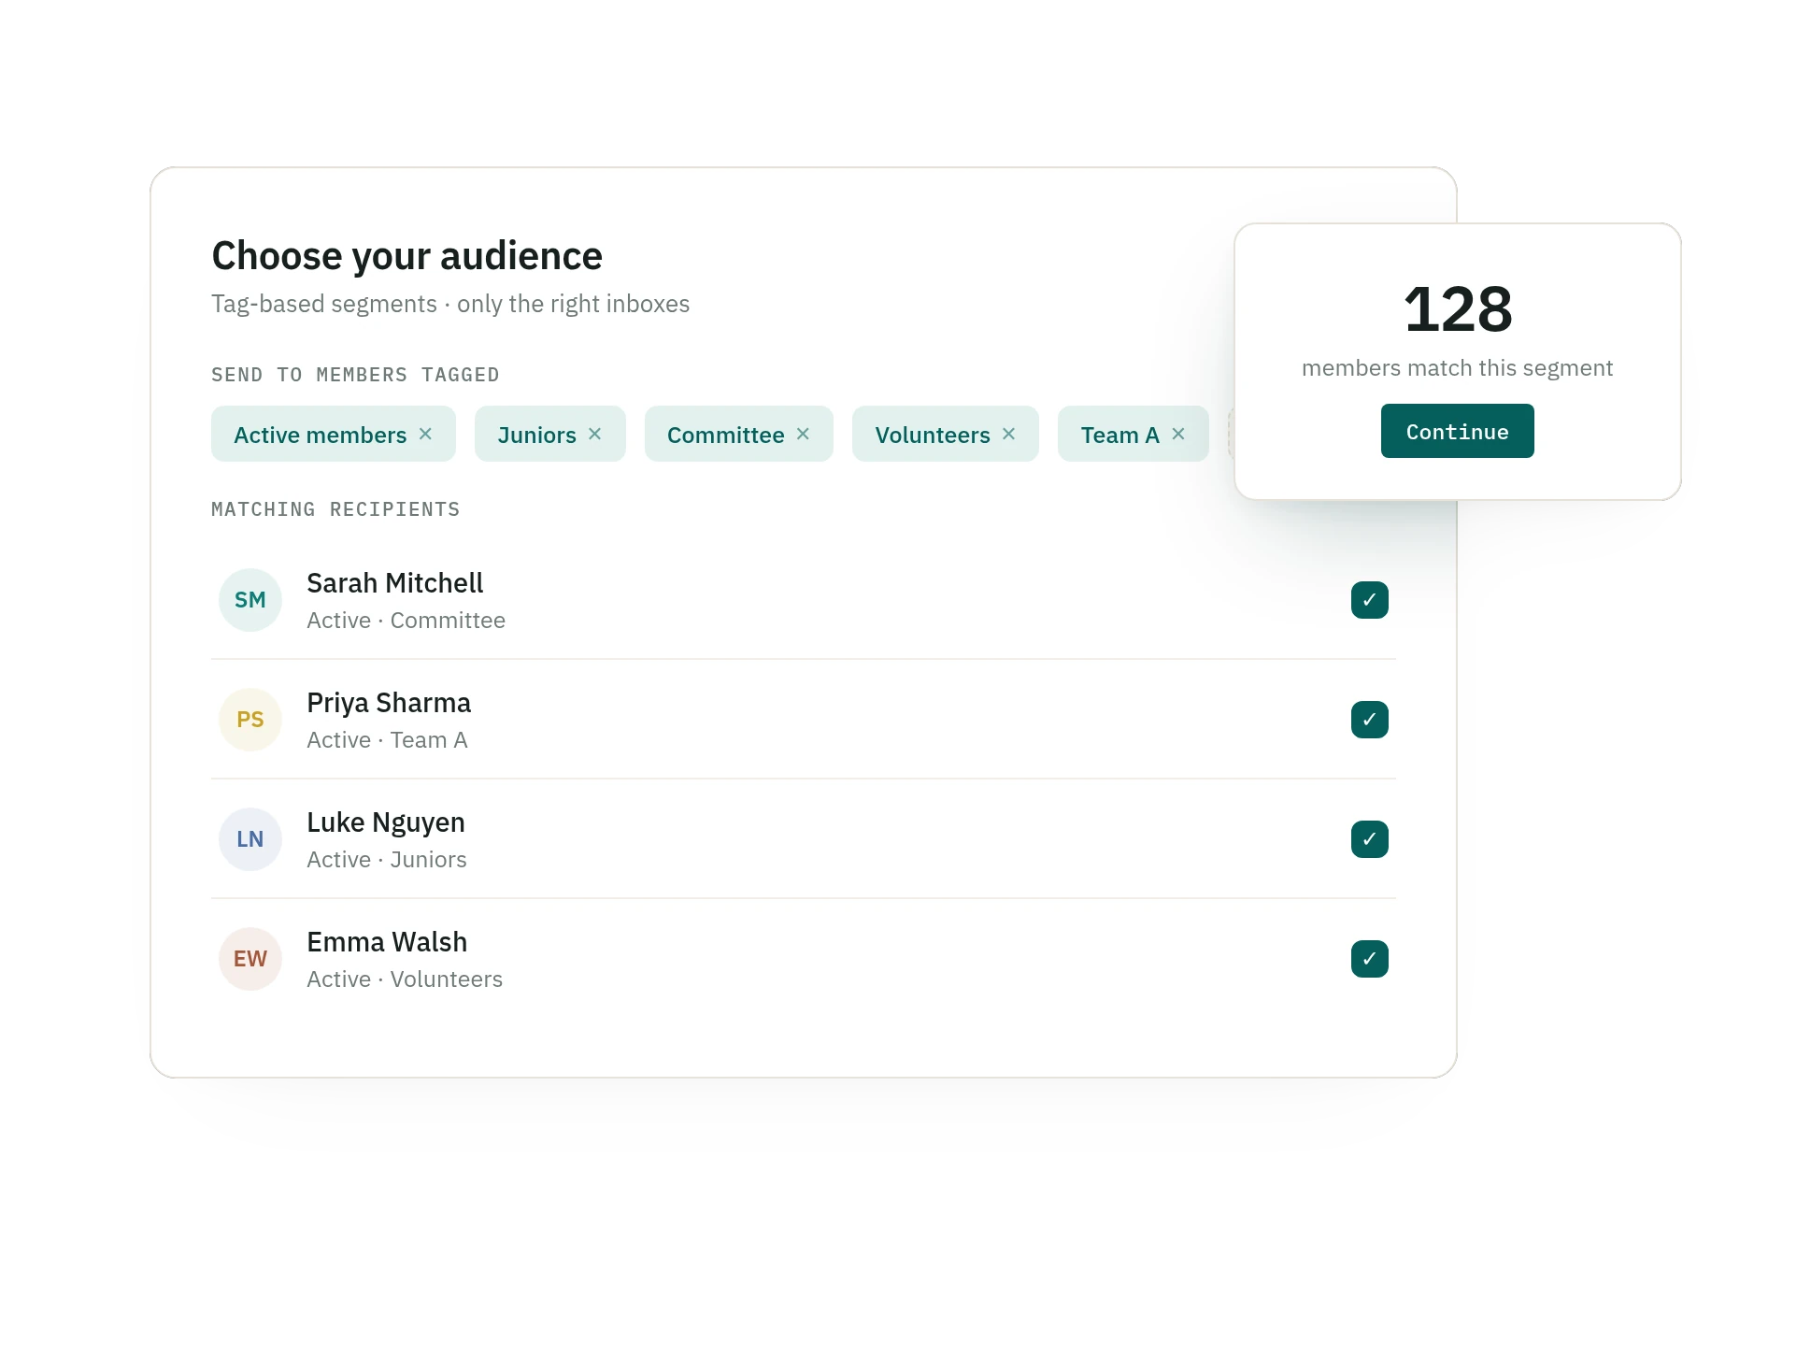This screenshot has height=1358, width=1811.
Task: Remove the Team A tag
Action: [x=1178, y=435]
